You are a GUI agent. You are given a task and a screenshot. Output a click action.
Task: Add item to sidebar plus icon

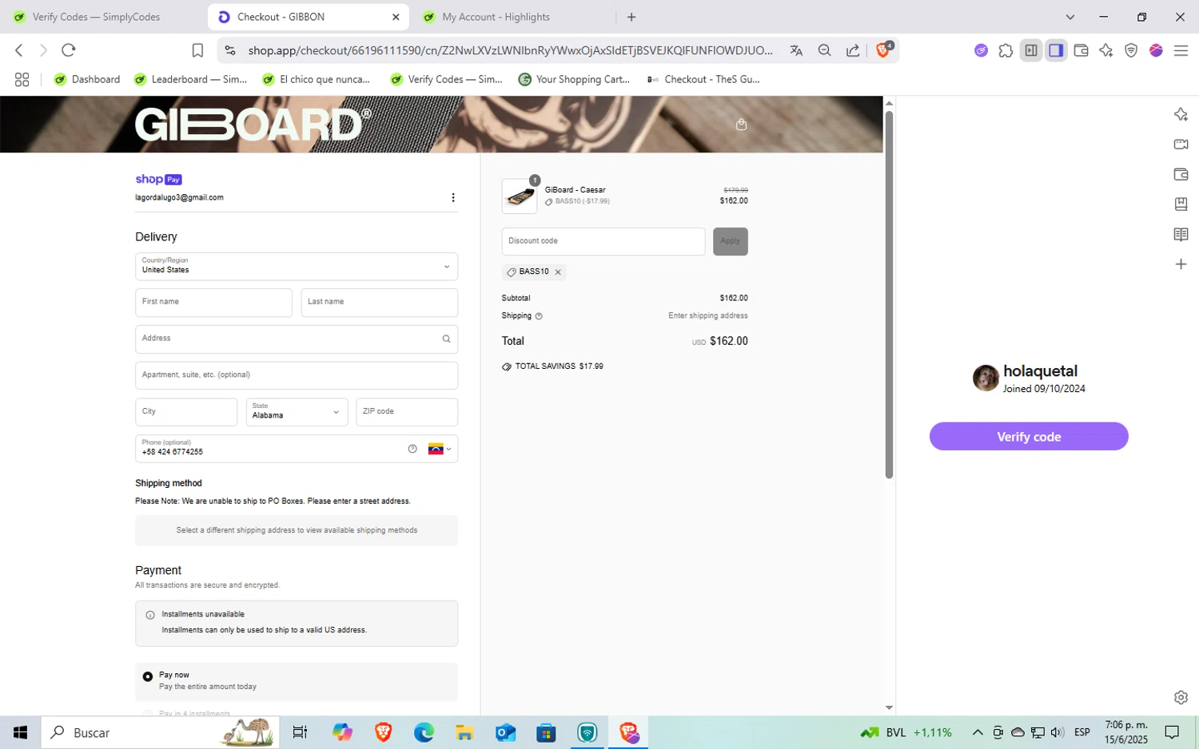pos(1181,264)
